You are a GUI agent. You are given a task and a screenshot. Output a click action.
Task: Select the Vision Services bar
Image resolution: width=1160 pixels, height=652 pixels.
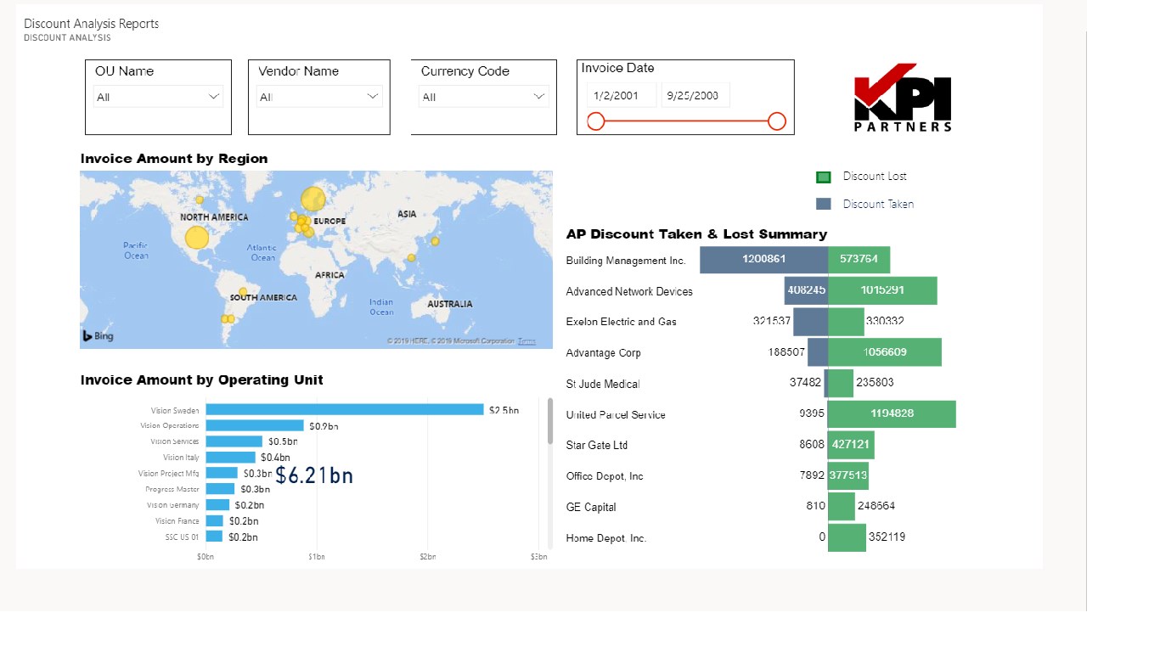(x=234, y=441)
